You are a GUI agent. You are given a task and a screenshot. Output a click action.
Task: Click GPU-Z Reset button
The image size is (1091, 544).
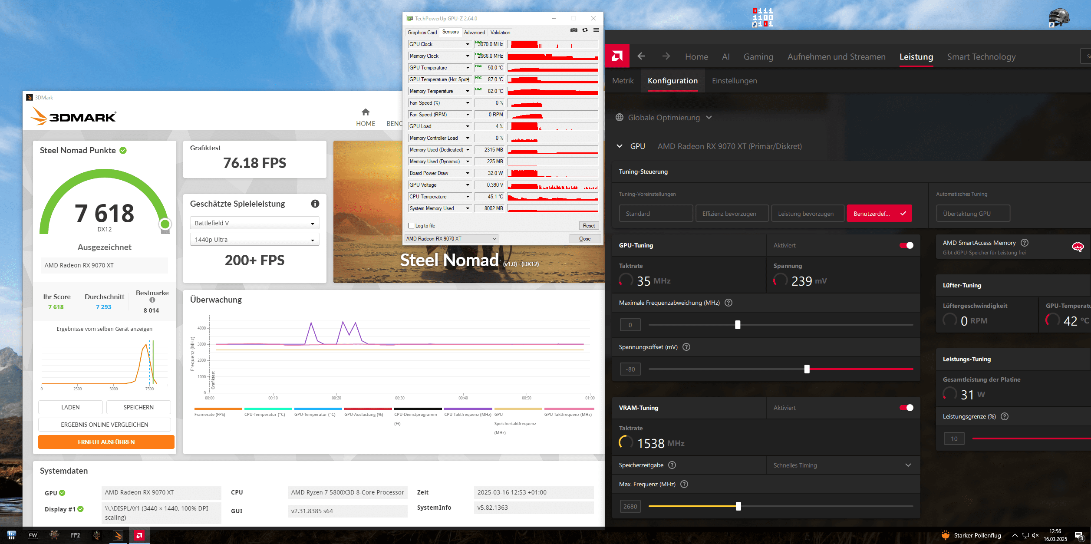[589, 226]
